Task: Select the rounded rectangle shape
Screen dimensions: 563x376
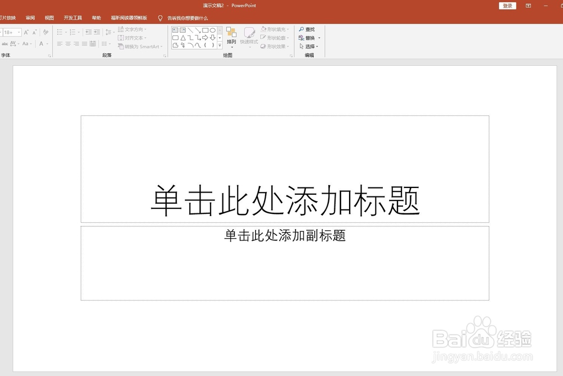Action: tap(175, 38)
